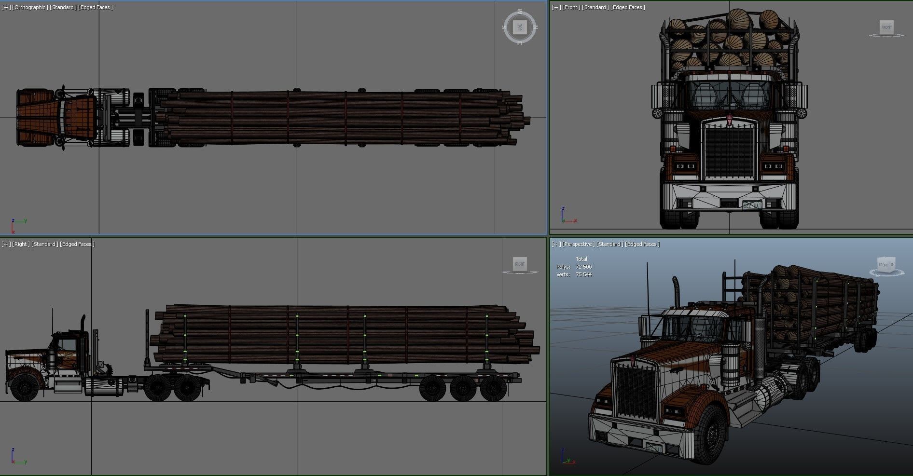Viewport: 913px width, 476px height.
Task: Open [Edged Faces] menu in Right viewport
Action: pos(77,244)
